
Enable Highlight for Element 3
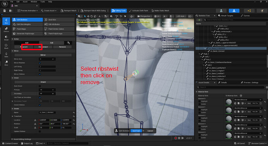pos(200,127)
